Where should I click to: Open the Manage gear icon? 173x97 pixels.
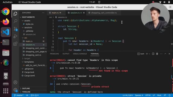click(x=15, y=90)
